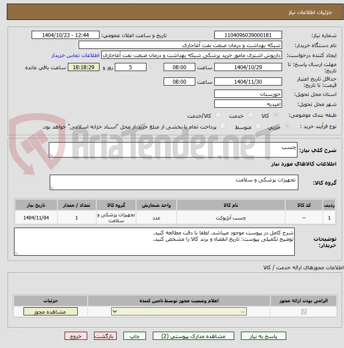
Task: Select the خدمت radio option
Action: pyautogui.click(x=250, y=115)
